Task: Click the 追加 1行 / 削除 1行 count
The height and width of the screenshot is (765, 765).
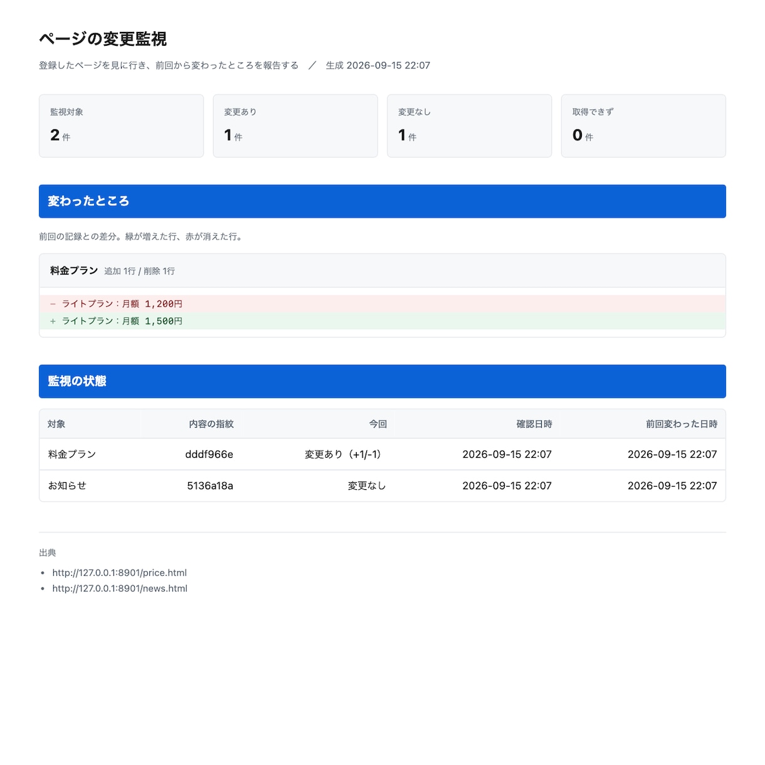Action: coord(139,271)
